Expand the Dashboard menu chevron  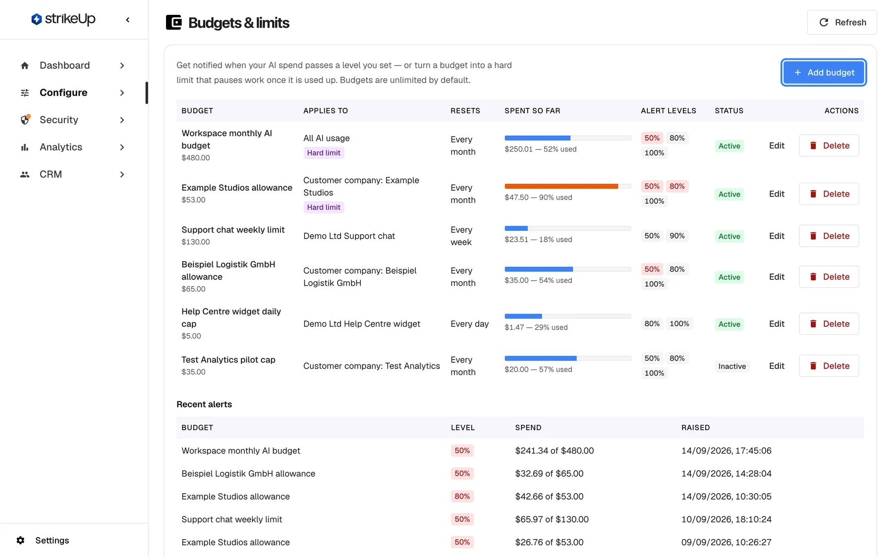click(x=122, y=65)
